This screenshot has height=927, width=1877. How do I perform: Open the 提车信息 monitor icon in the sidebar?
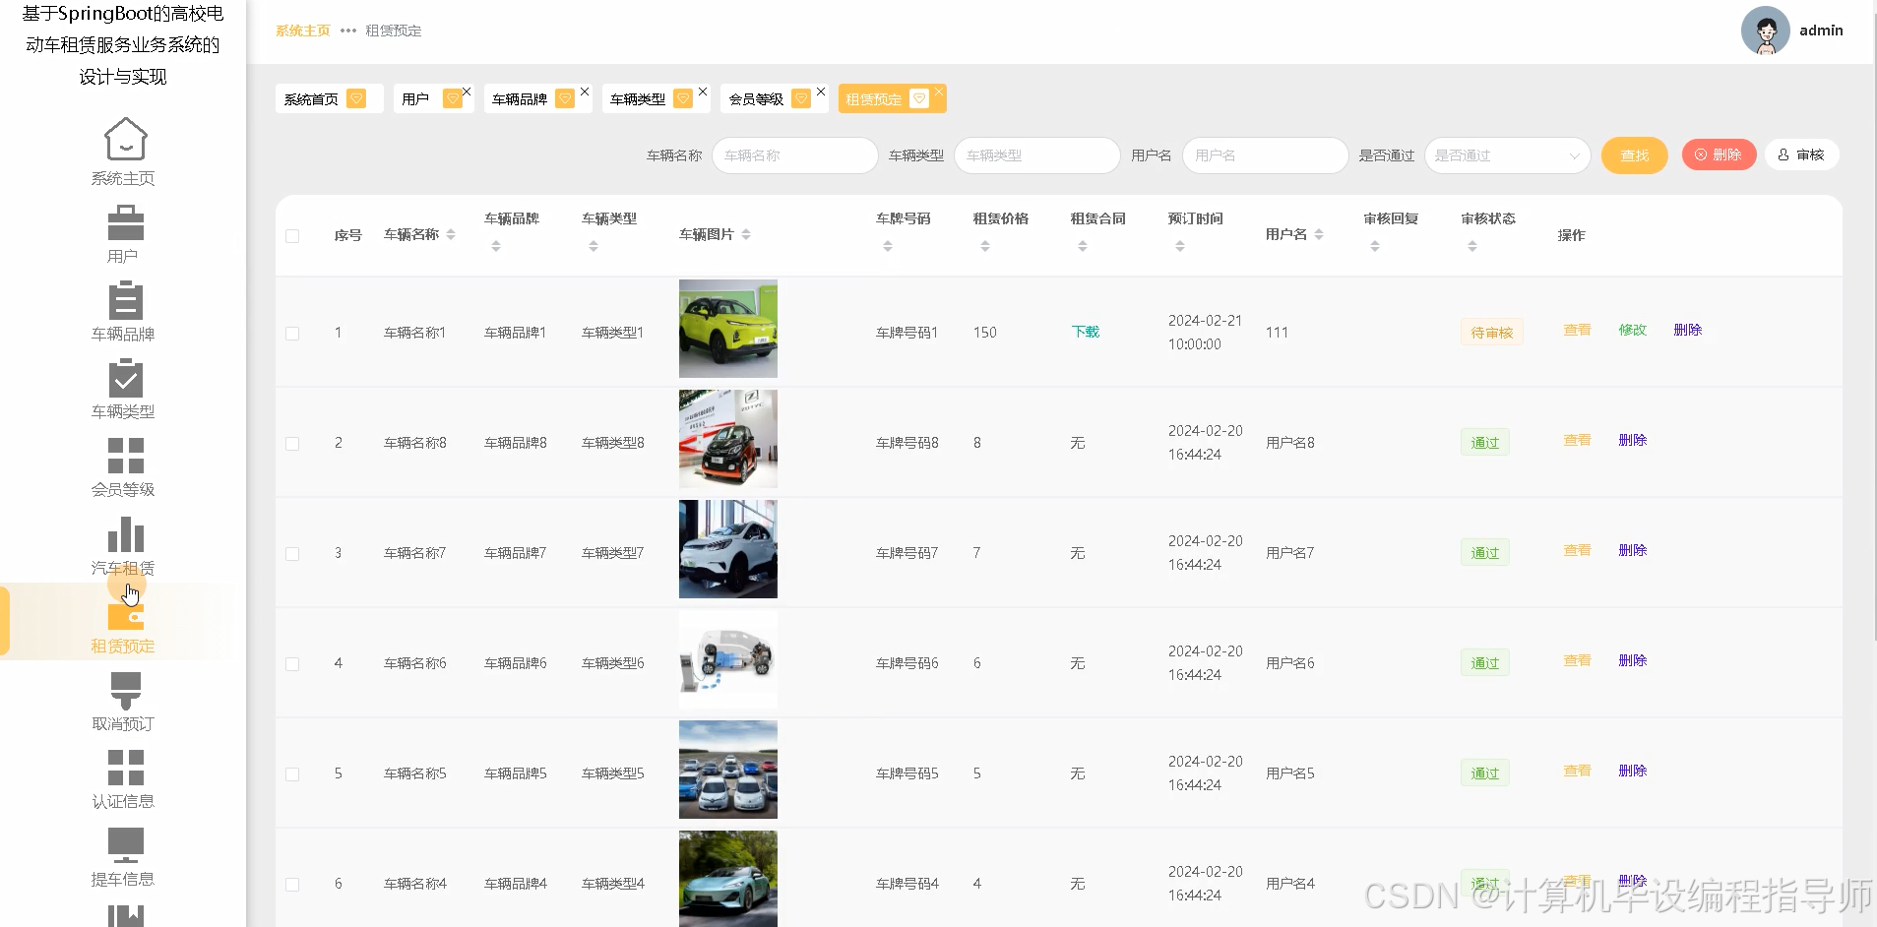[x=125, y=845]
